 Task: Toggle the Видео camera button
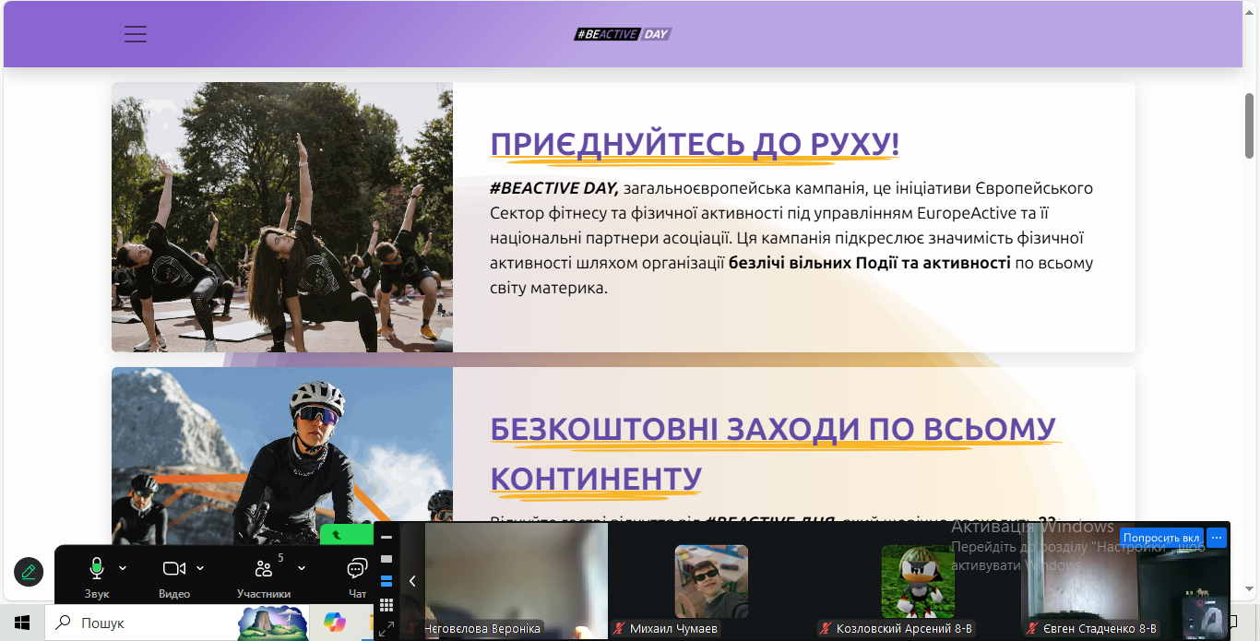(173, 568)
